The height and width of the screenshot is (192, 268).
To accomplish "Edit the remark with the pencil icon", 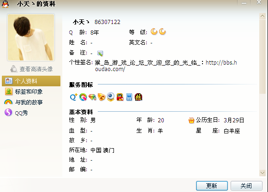I will [x=100, y=54].
